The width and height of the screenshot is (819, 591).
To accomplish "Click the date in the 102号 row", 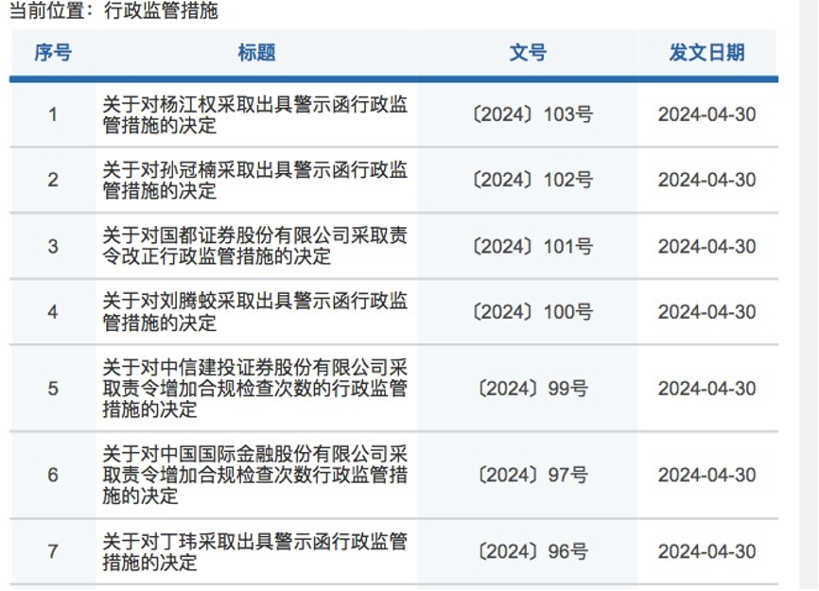I will tap(706, 180).
